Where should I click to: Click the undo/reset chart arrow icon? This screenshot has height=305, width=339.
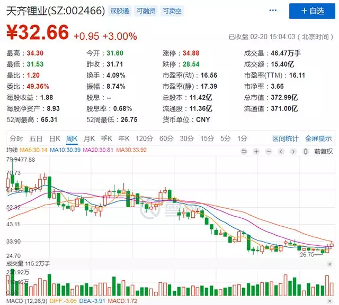pyautogui.click(x=244, y=152)
